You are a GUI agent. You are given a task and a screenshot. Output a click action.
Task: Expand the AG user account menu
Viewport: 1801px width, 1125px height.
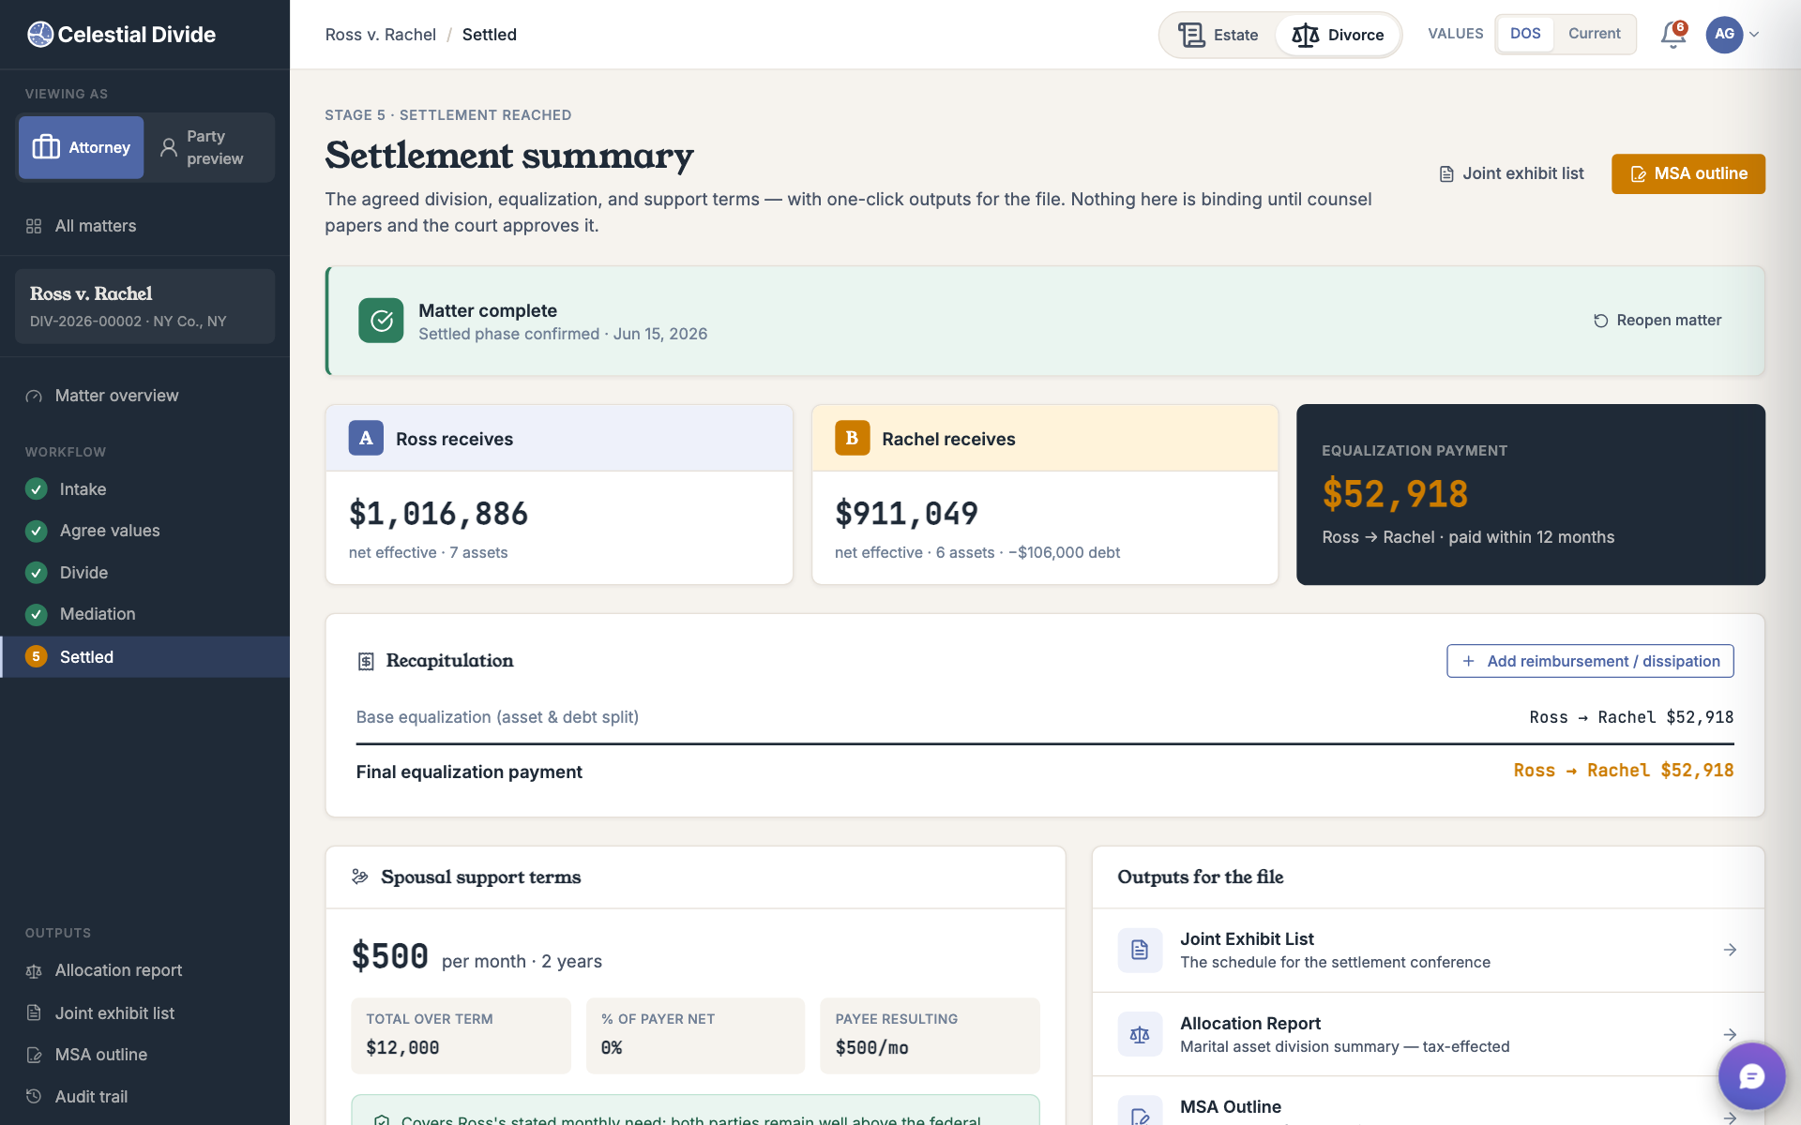click(1733, 35)
